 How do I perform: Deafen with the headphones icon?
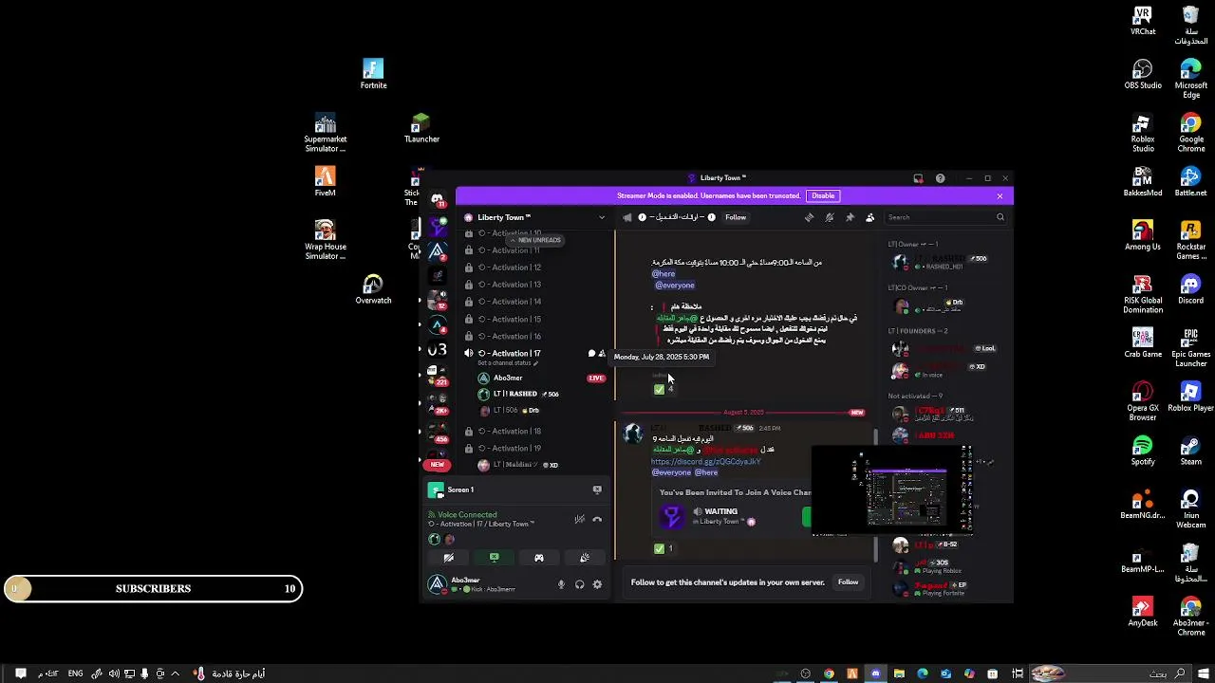tap(579, 584)
